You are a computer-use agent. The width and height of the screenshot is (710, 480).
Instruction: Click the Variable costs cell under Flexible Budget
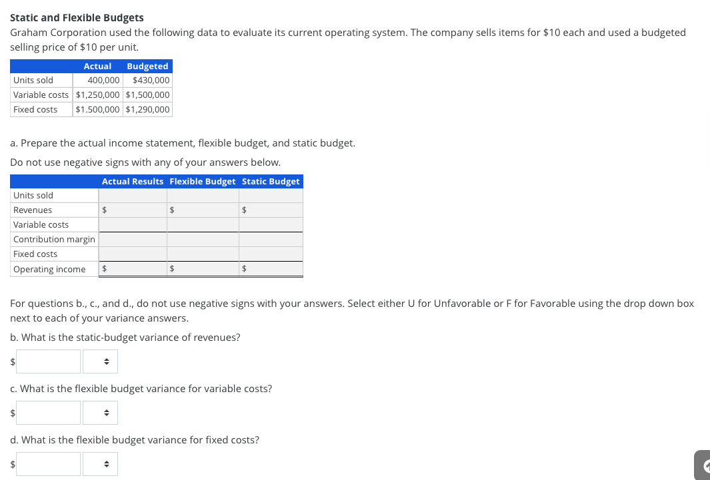click(x=202, y=224)
